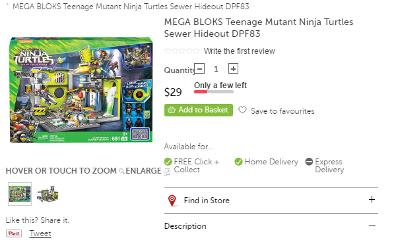This screenshot has width=398, height=242.
Task: Click the enlarge popup icon
Action: pyautogui.click(x=167, y=172)
